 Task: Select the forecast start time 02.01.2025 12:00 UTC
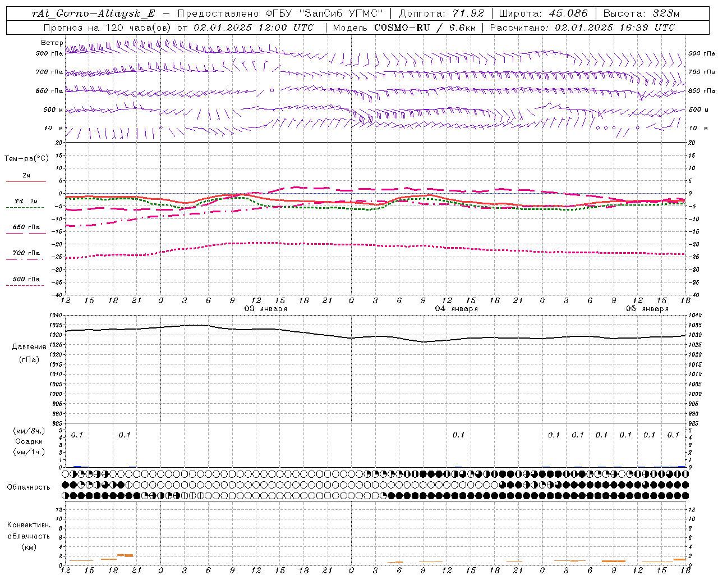(254, 28)
